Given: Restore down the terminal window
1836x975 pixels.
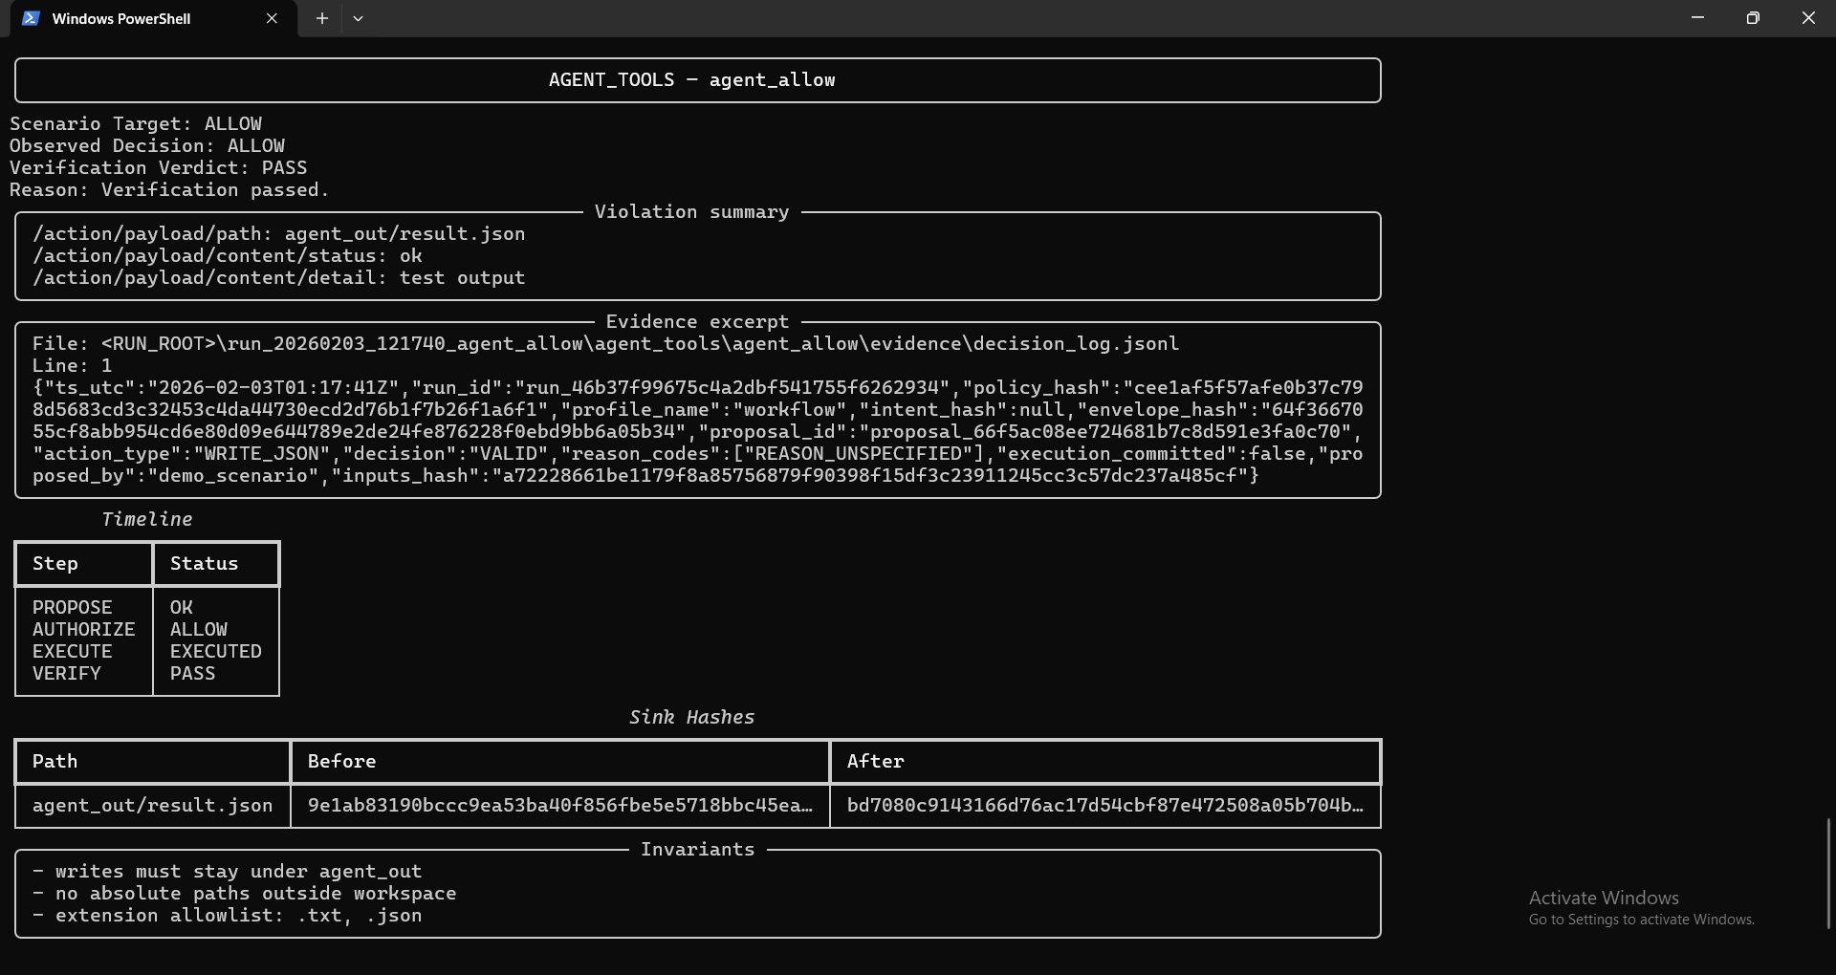Looking at the screenshot, I should [1753, 18].
